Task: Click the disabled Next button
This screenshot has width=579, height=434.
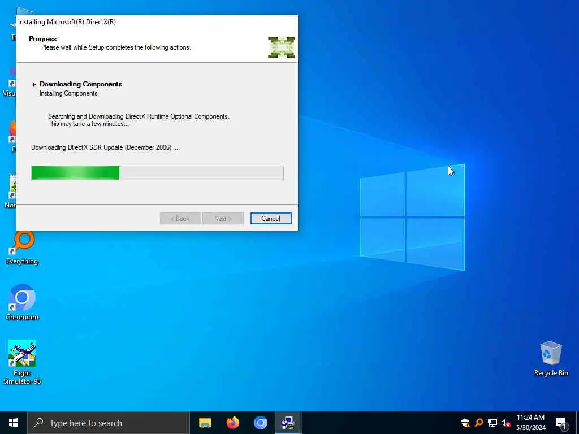Action: (x=223, y=219)
